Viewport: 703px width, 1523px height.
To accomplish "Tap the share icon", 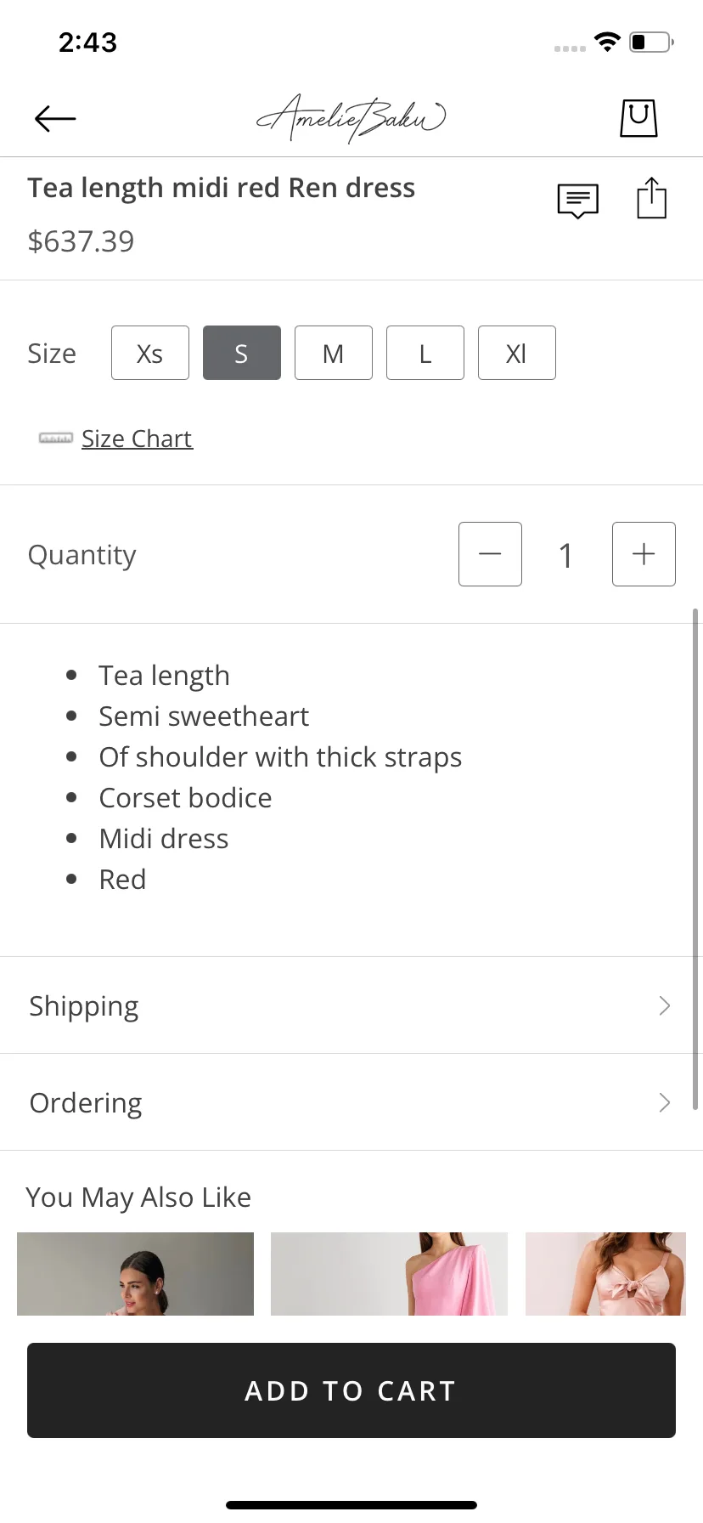I will (x=652, y=198).
